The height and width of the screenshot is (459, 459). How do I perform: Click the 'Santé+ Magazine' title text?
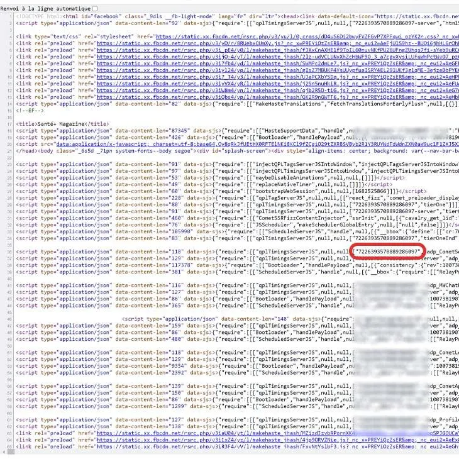(x=61, y=124)
